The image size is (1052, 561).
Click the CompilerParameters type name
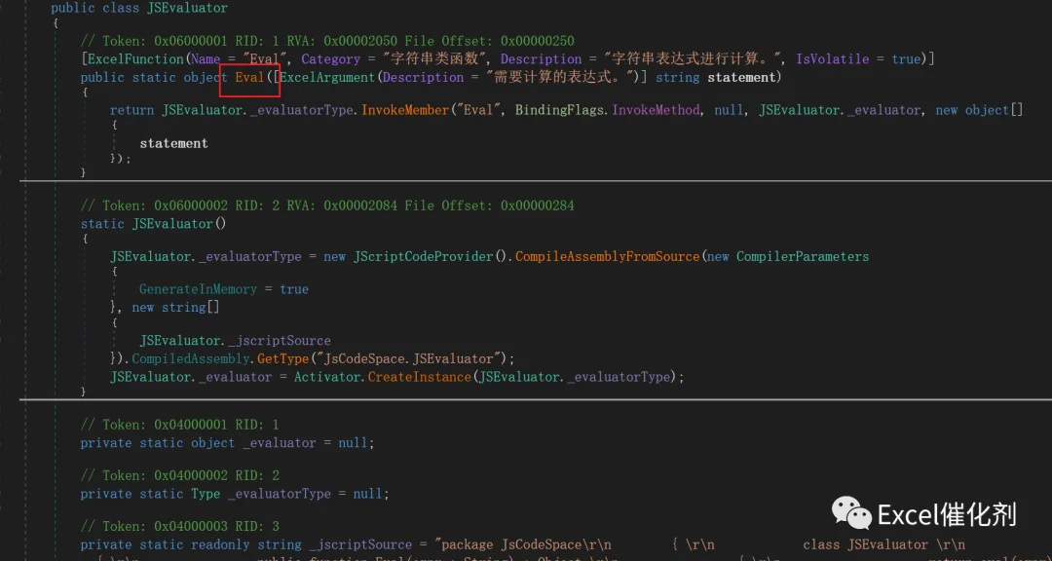click(x=803, y=256)
